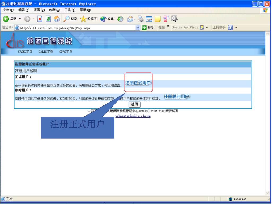Click the address bar page icon
Image resolution: width=272 pixels, height=204 pixels.
pos(17,28)
